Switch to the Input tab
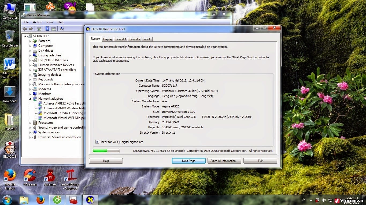The image size is (366, 205). [x=147, y=39]
